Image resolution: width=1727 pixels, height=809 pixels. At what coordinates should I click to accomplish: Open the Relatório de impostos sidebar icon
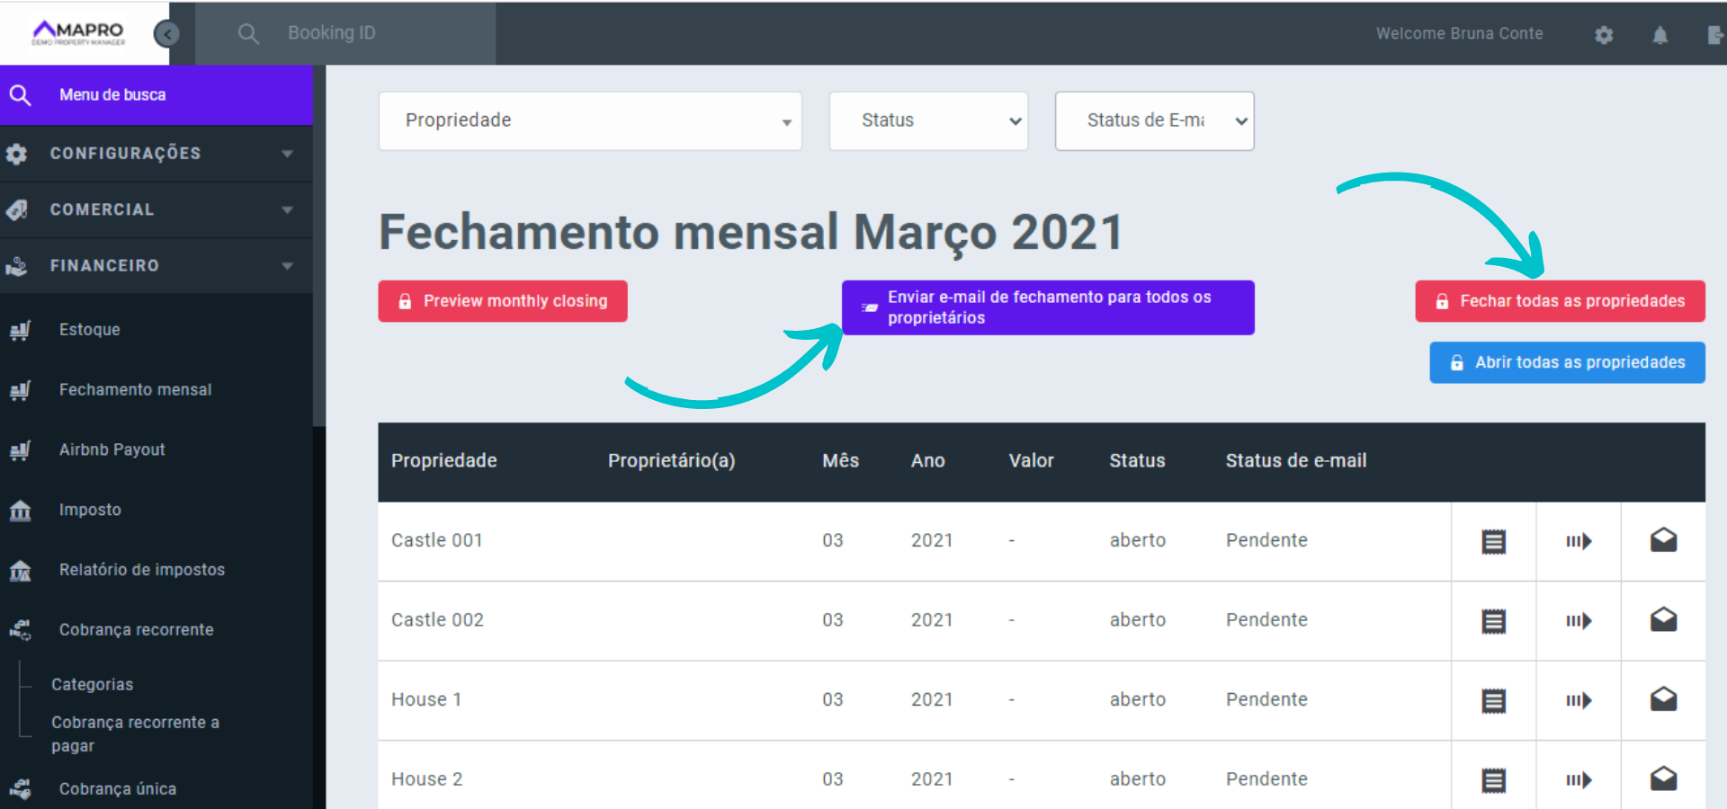pos(20,570)
